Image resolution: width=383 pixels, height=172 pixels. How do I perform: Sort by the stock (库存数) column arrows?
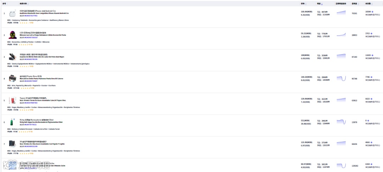[372, 4]
